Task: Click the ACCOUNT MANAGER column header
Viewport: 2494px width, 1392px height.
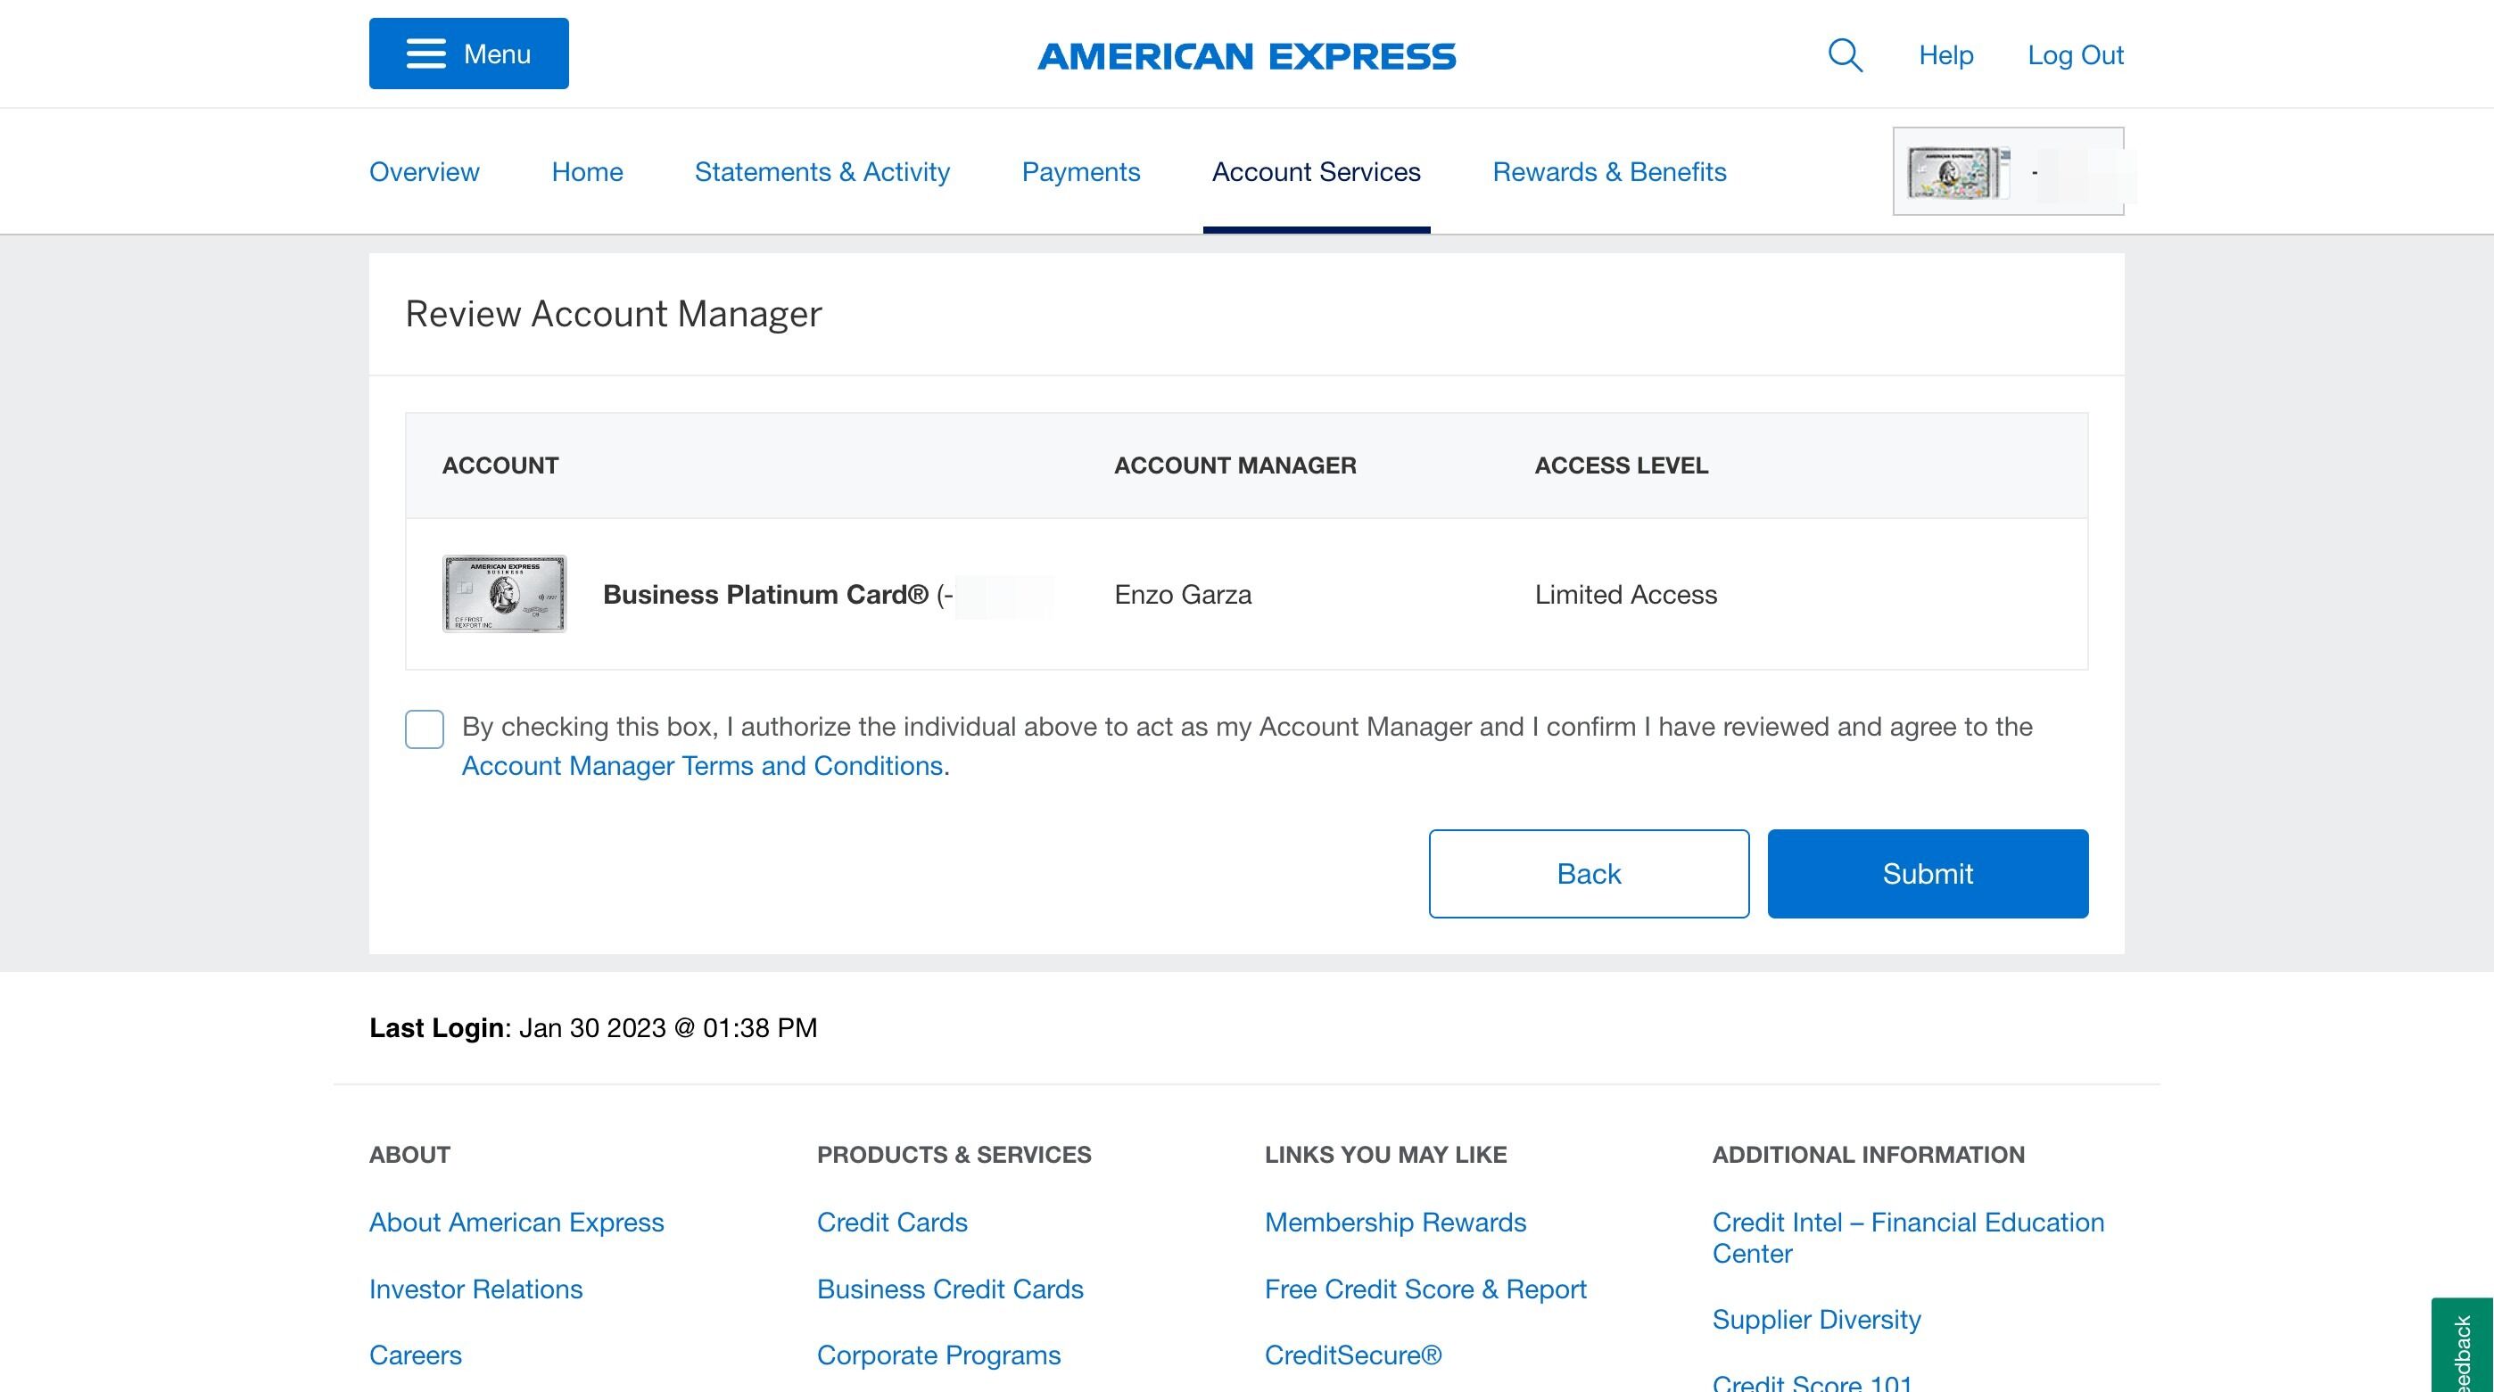Action: point(1235,465)
